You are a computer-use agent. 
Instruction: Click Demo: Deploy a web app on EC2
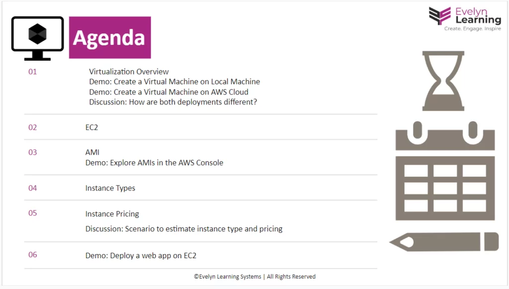[x=141, y=256]
